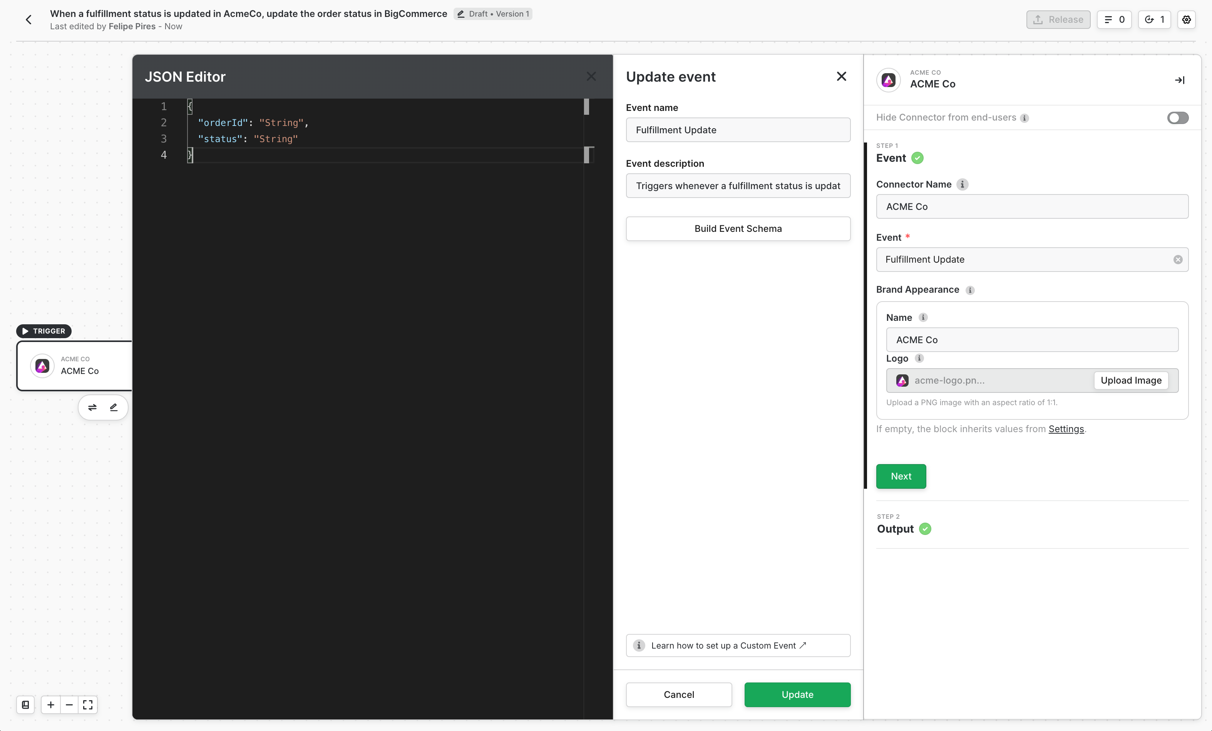Screen dimensions: 1212x731
Task: Click the Draft Version 1 badge
Action: [x=493, y=14]
